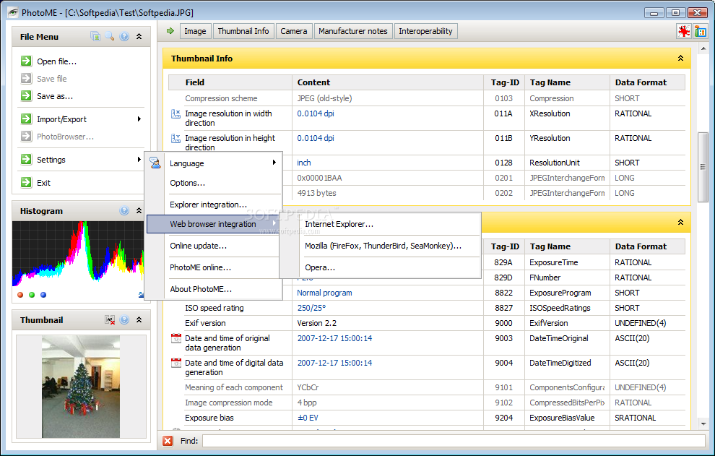The height and width of the screenshot is (456, 715).
Task: Switch to the Image tab
Action: 195,31
